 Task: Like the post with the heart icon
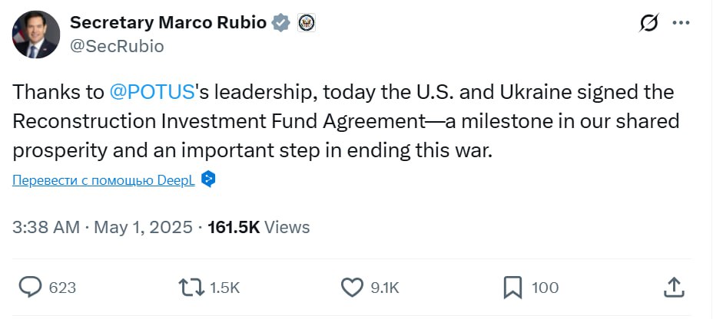point(352,288)
